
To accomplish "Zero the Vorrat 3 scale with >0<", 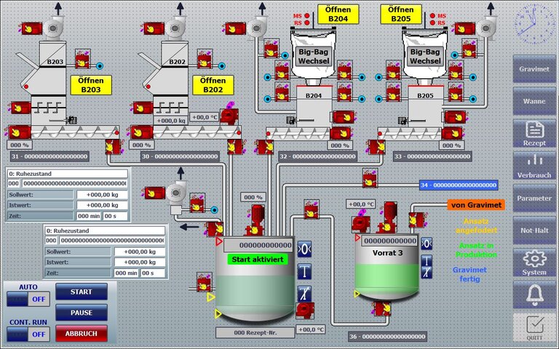I will 427,244.
